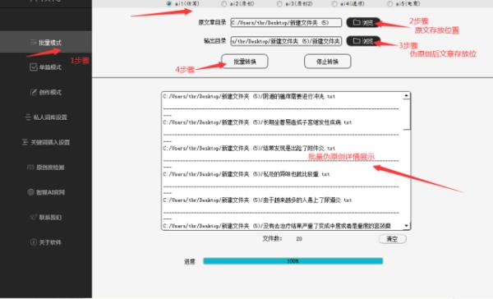
Task: Select log row ending 进行冲洗.txt
Action: (249, 97)
